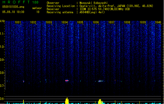Select the meteor count value 10
This screenshot has height=104, width=164.
[x=38, y=12]
